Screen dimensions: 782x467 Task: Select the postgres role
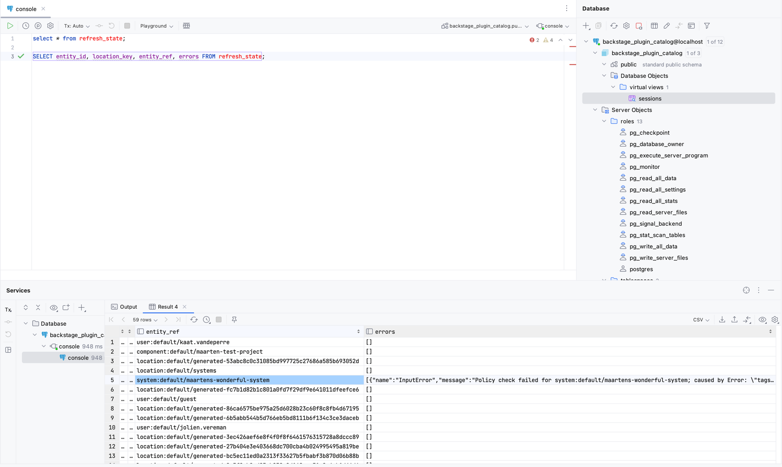pos(641,269)
